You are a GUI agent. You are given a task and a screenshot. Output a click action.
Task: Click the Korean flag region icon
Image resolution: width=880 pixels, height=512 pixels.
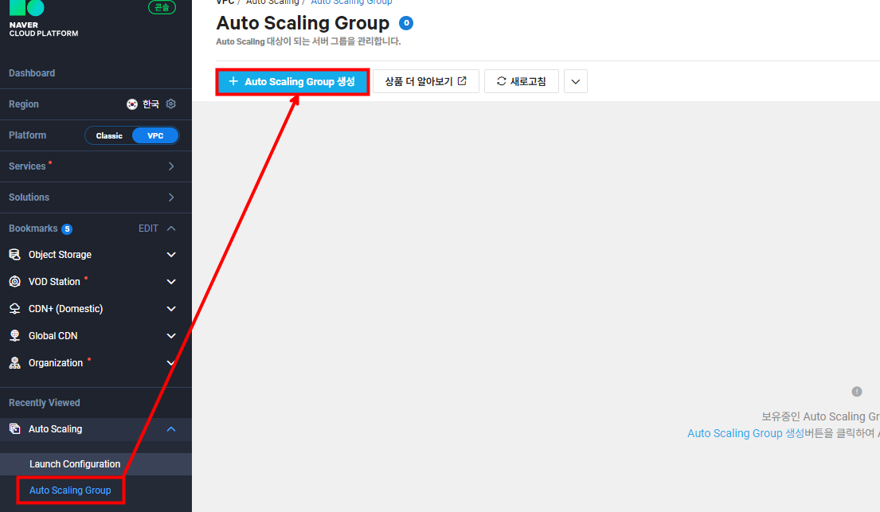click(132, 104)
